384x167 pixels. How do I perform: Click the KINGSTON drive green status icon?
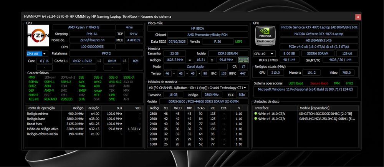(x=256, y=114)
